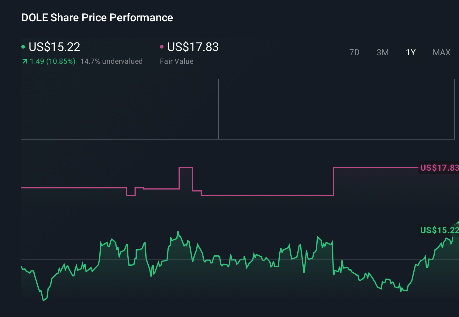This screenshot has height=317, width=459.
Task: Open the DOLE Share Price Performance title
Action: 97,18
